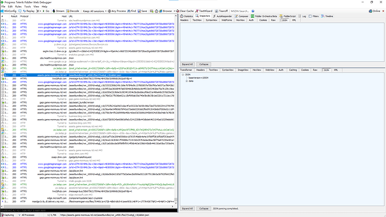Select the /componentupdater/api/v1/update session row
Image resolution: width=386 pixels, height=217 pixels.
87,198
